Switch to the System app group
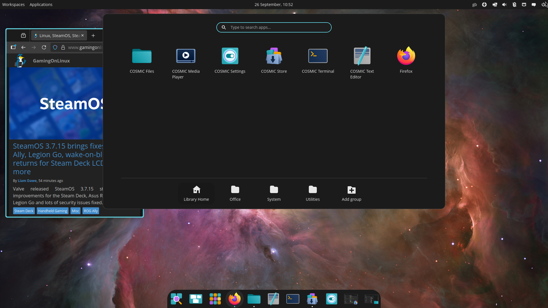This screenshot has height=308, width=548. (274, 193)
